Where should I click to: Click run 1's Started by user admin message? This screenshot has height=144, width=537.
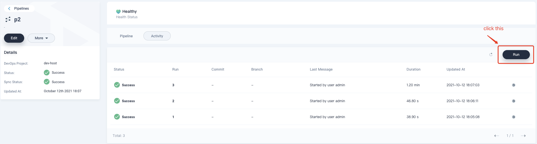pos(327,117)
